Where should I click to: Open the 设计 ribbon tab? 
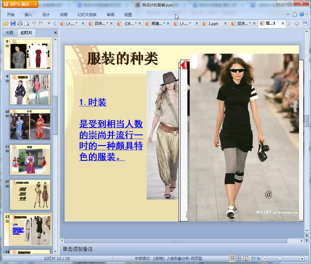(x=46, y=15)
